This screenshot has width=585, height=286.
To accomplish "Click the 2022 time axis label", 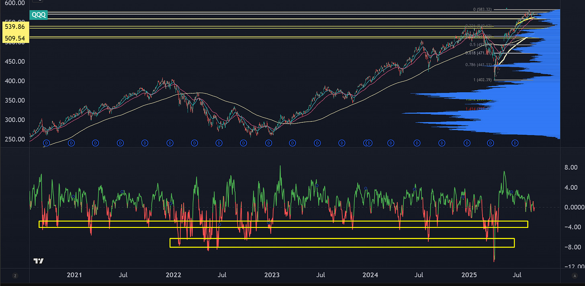I will (x=173, y=275).
